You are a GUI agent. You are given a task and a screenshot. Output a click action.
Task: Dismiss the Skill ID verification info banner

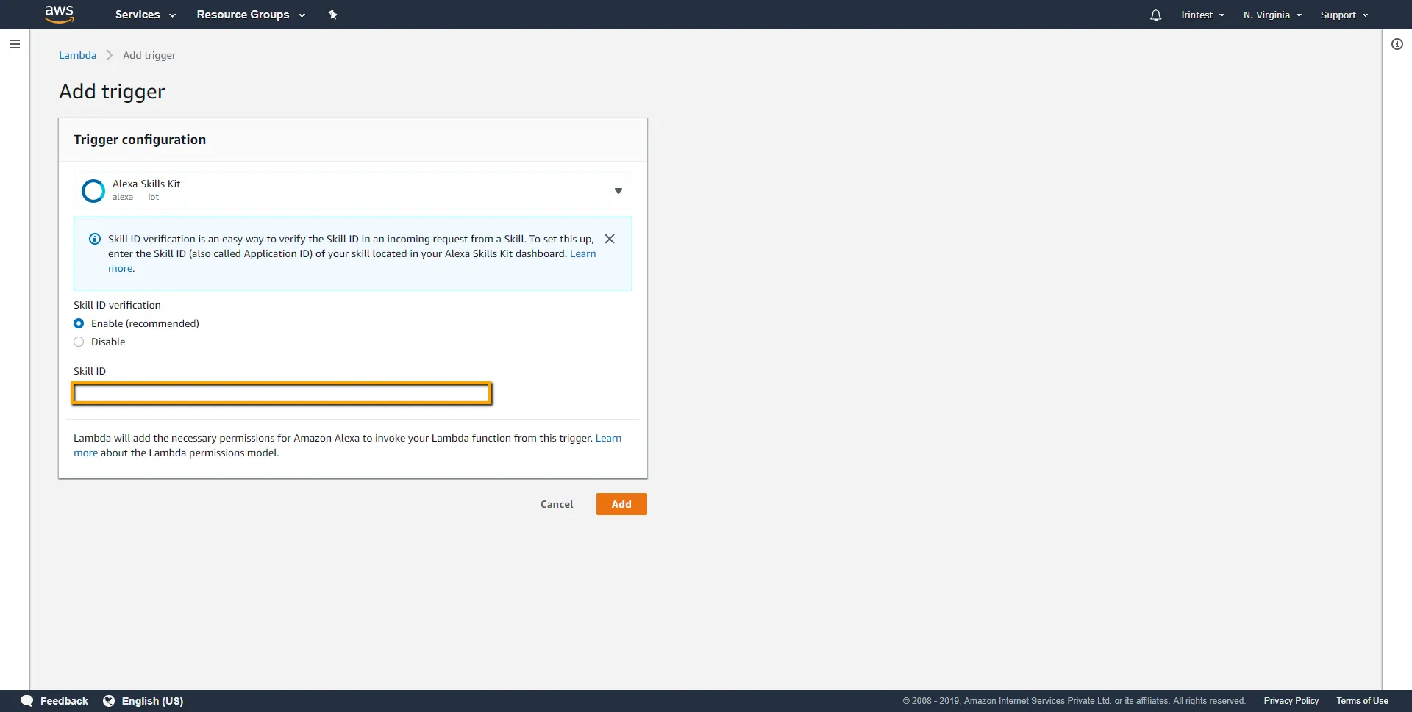pyautogui.click(x=609, y=239)
